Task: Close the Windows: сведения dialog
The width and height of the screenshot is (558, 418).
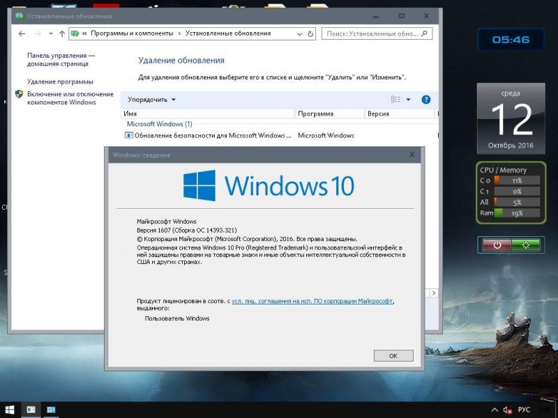Action: [412, 155]
